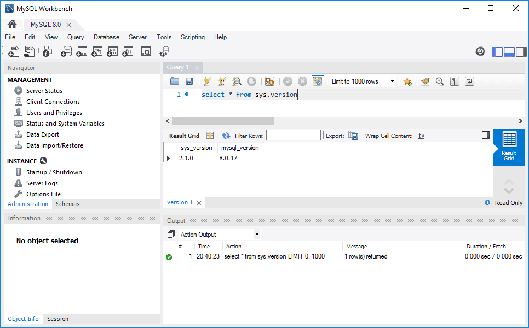The image size is (529, 328).
Task: Create a new function icon
Action: pos(128,51)
